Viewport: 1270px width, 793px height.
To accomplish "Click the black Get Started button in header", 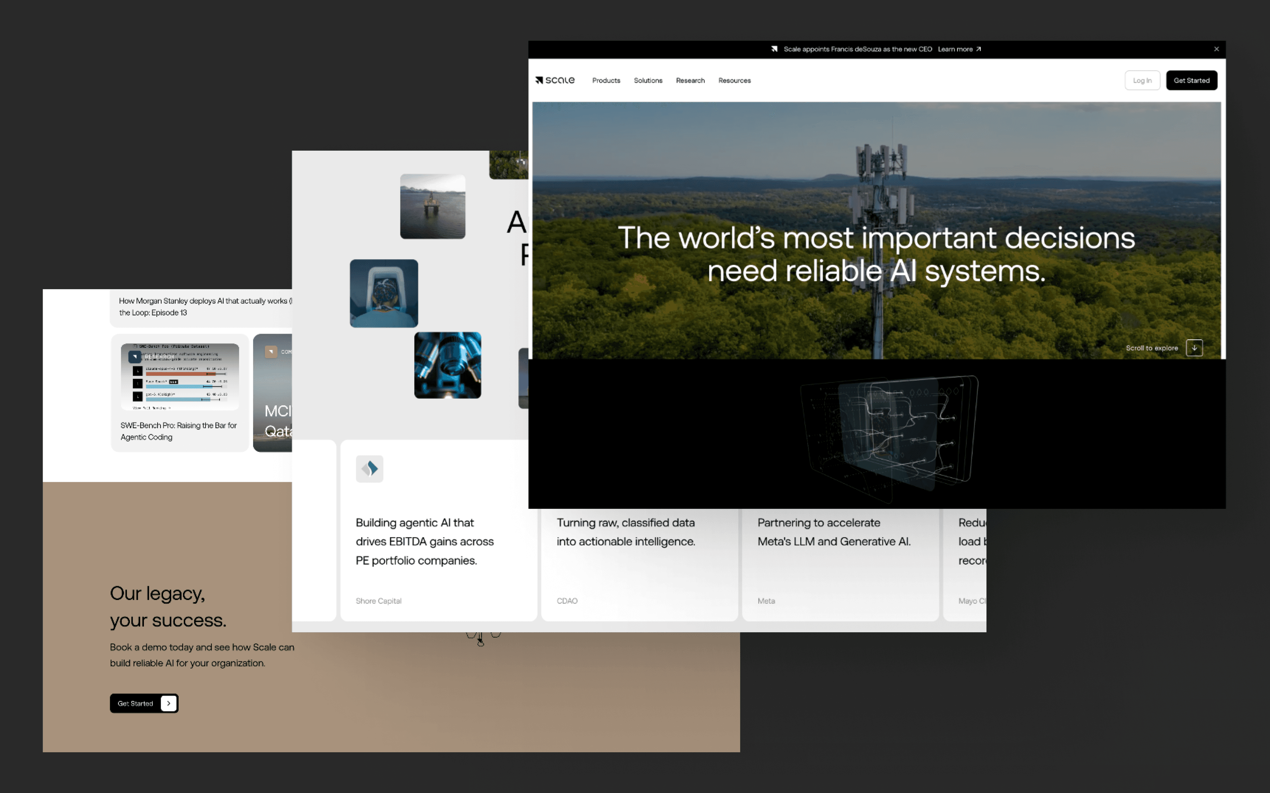I will 1191,80.
